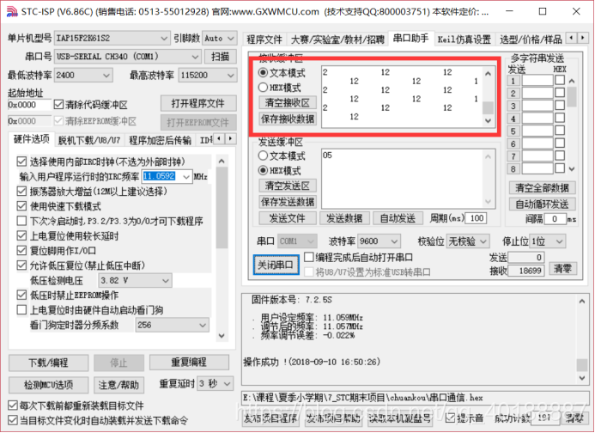Open the 最低波特率 2400 dropdown
The image size is (595, 433).
pos(83,76)
